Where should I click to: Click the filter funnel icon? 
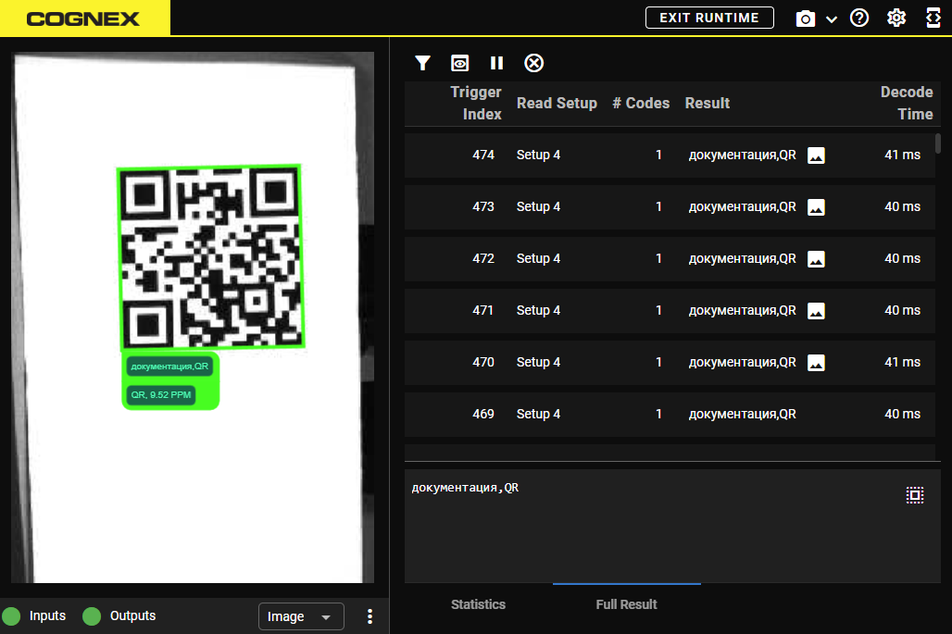[x=423, y=63]
